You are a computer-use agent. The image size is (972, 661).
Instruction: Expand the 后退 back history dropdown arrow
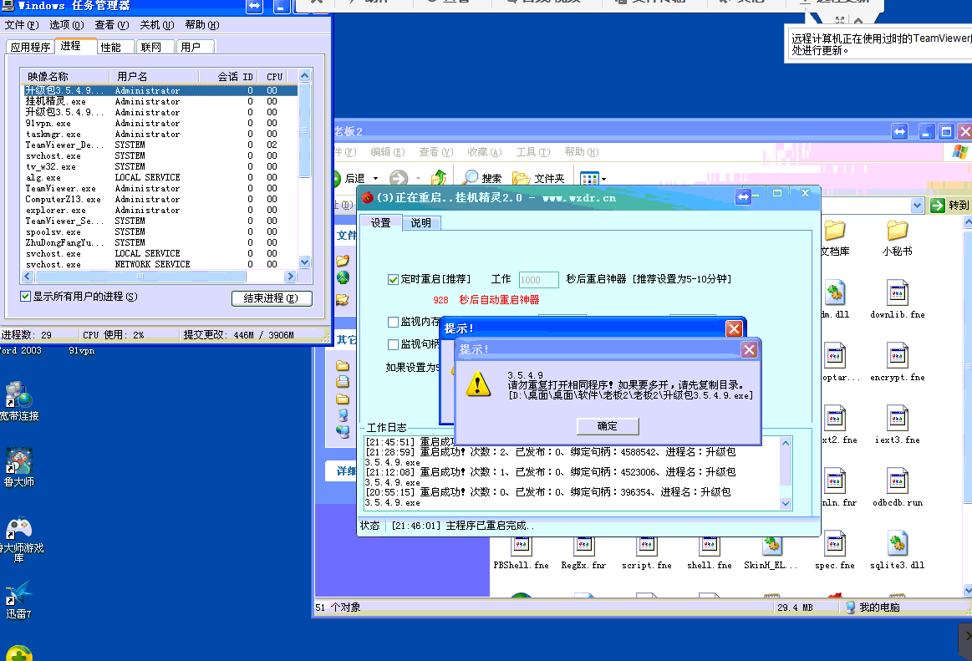[x=375, y=179]
